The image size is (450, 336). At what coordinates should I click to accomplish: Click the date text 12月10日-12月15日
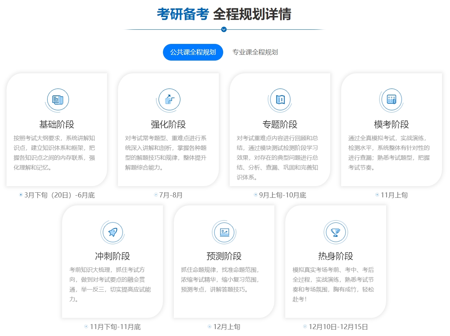coord(338,327)
